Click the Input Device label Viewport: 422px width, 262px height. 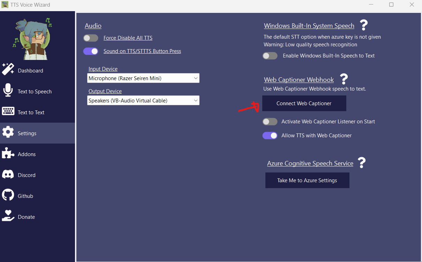point(103,69)
